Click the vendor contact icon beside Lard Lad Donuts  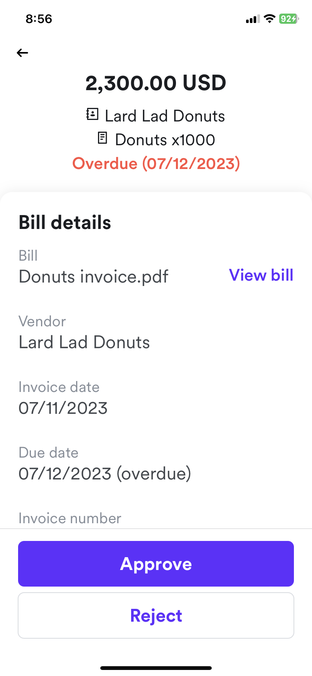pos(92,114)
